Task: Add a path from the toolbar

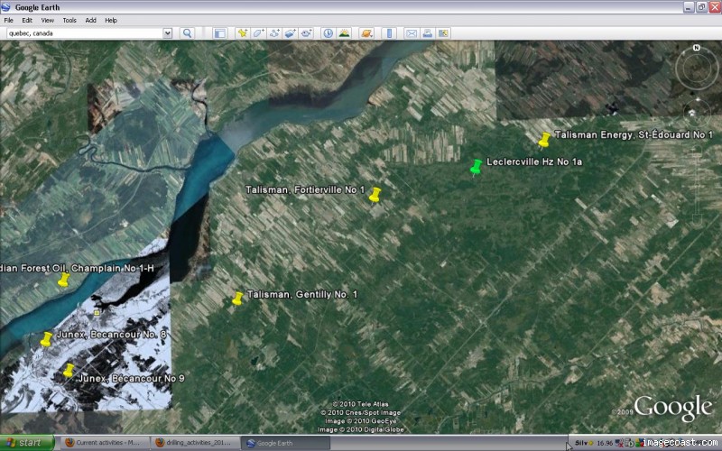Action: click(x=274, y=33)
